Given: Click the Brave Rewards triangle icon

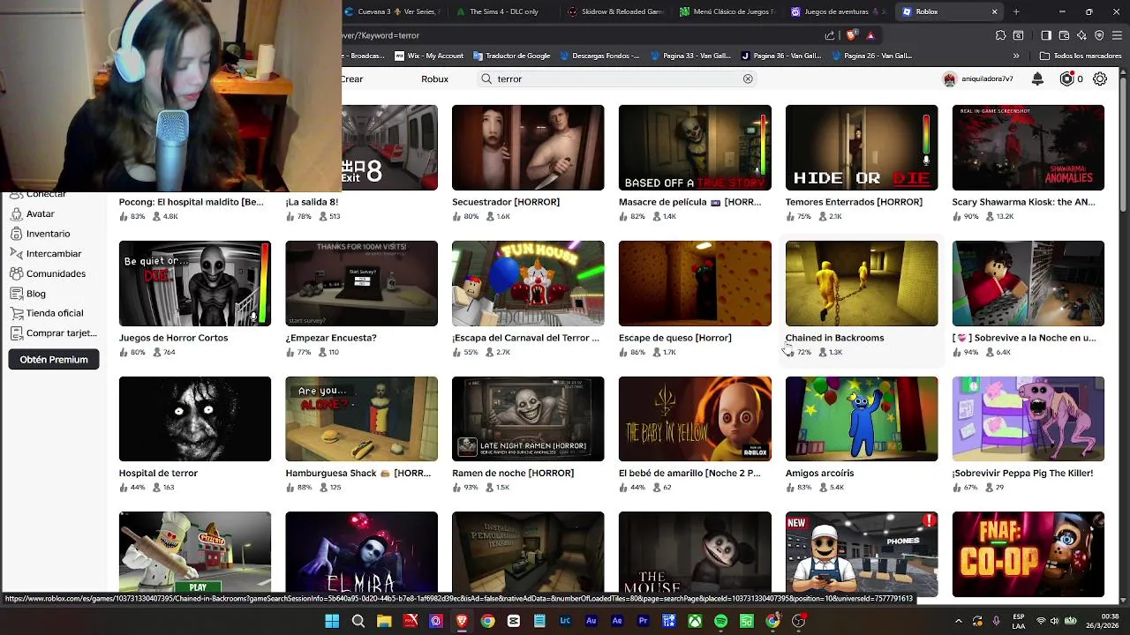Looking at the screenshot, I should pyautogui.click(x=870, y=35).
